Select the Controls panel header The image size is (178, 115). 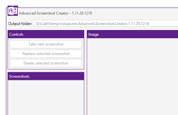[x=46, y=34]
